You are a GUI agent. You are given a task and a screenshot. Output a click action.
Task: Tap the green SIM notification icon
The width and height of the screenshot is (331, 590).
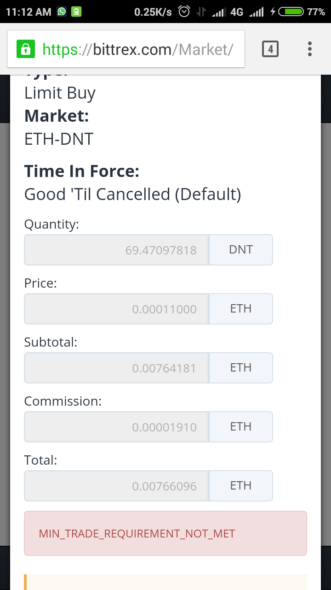click(x=76, y=12)
